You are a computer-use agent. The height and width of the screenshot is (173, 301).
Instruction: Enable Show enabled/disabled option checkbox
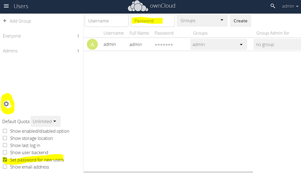[5, 131]
